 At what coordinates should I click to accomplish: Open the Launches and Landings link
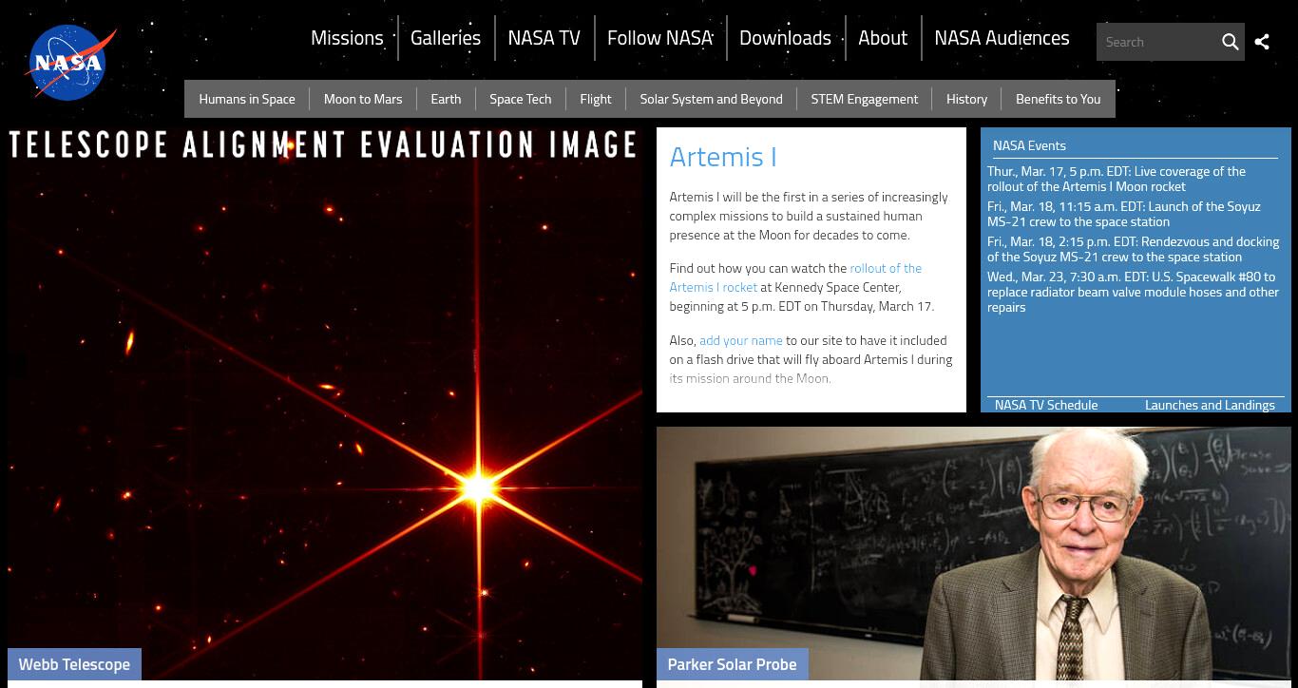[1210, 405]
